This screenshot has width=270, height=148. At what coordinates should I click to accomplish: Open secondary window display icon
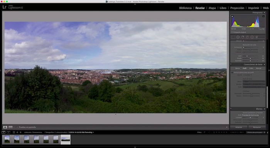[8, 132]
